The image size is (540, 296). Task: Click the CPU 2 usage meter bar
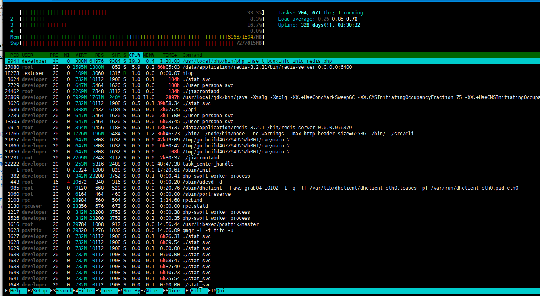pos(142,19)
